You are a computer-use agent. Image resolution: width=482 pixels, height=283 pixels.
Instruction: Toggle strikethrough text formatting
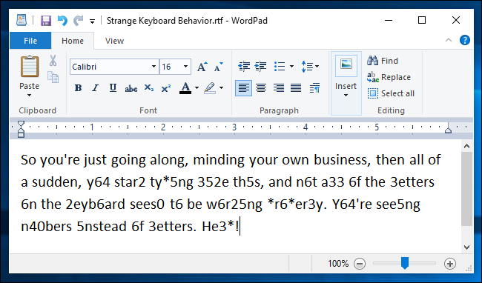(131, 88)
